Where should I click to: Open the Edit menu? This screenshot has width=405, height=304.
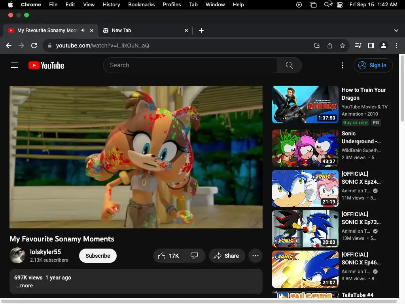pyautogui.click(x=70, y=5)
